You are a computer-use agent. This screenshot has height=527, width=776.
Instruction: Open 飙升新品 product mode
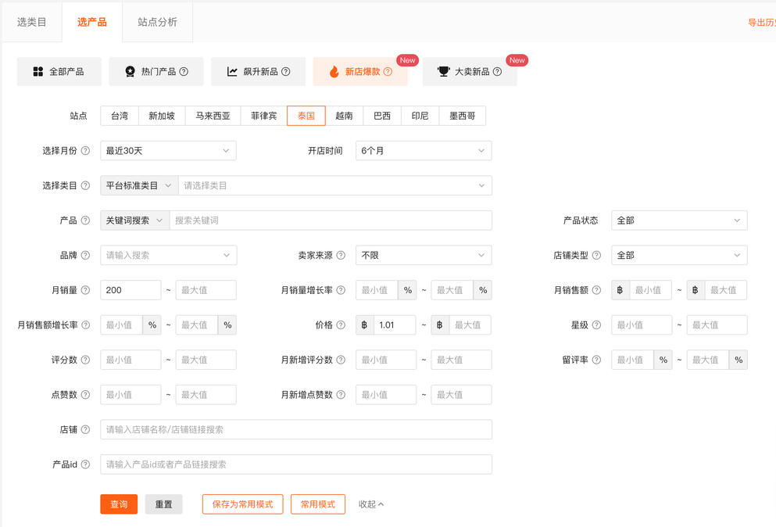[259, 71]
